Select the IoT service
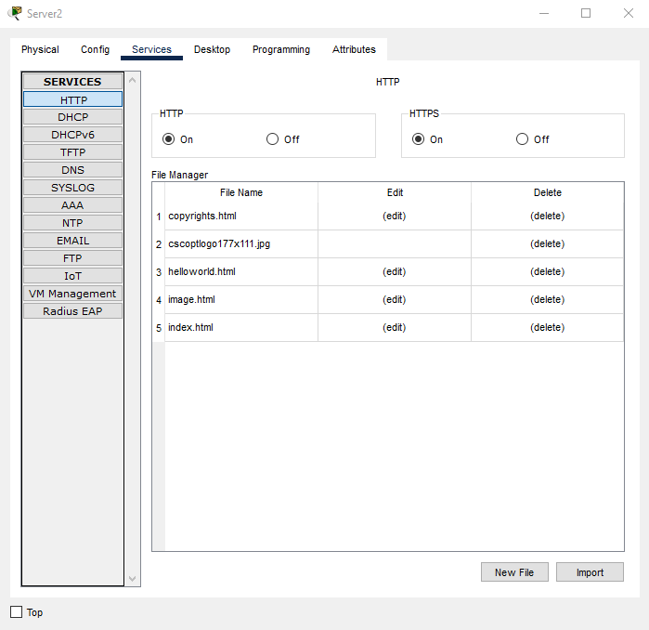Viewport: 649px width, 630px height. (72, 276)
